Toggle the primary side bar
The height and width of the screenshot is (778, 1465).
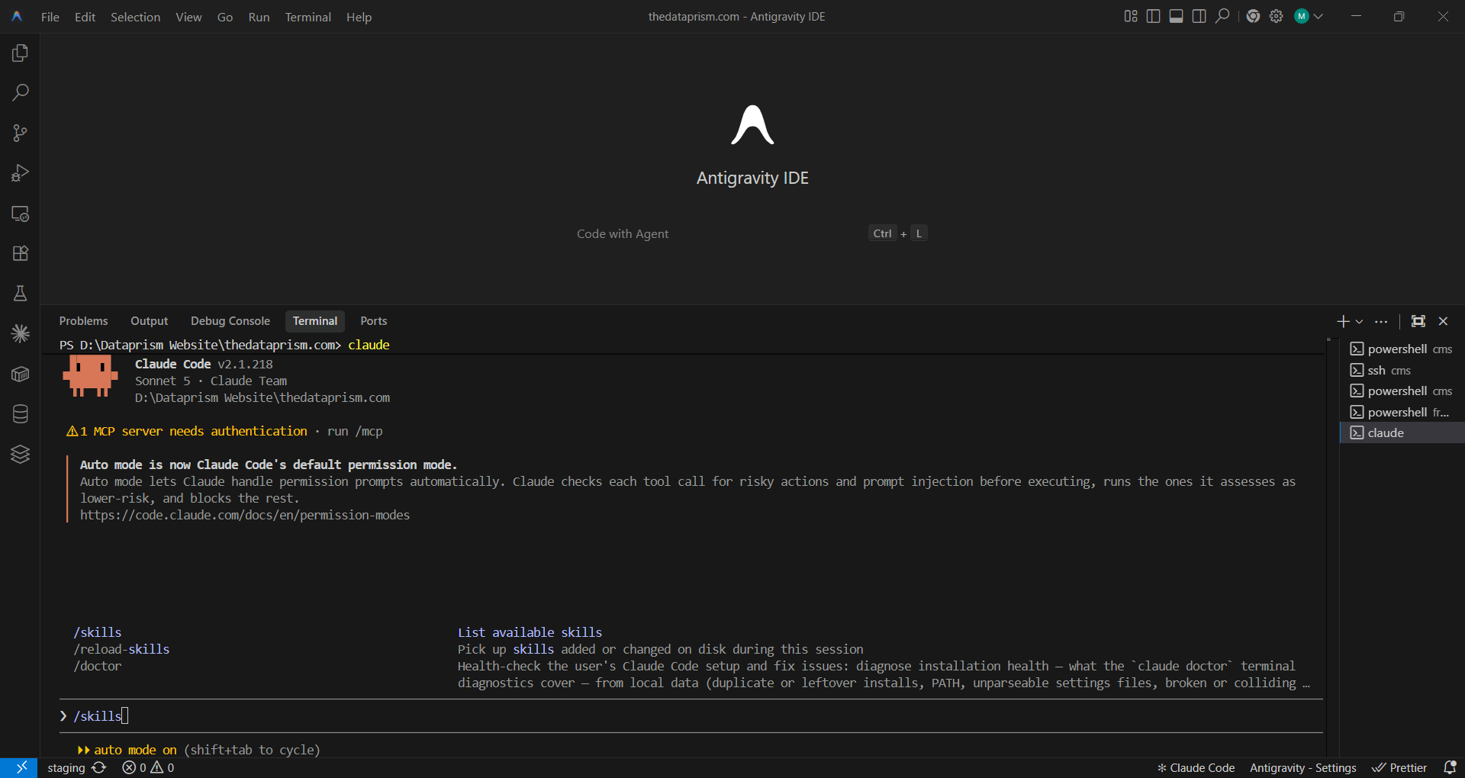point(1154,16)
